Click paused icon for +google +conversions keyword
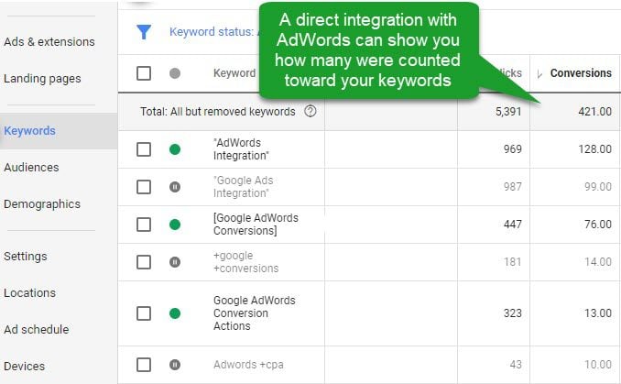The height and width of the screenshot is (384, 621). click(x=175, y=262)
